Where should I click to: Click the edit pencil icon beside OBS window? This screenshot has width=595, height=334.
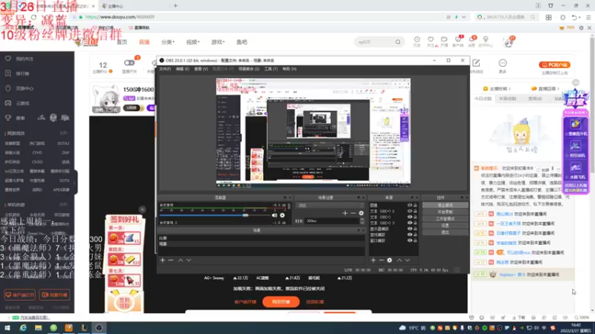(x=476, y=63)
